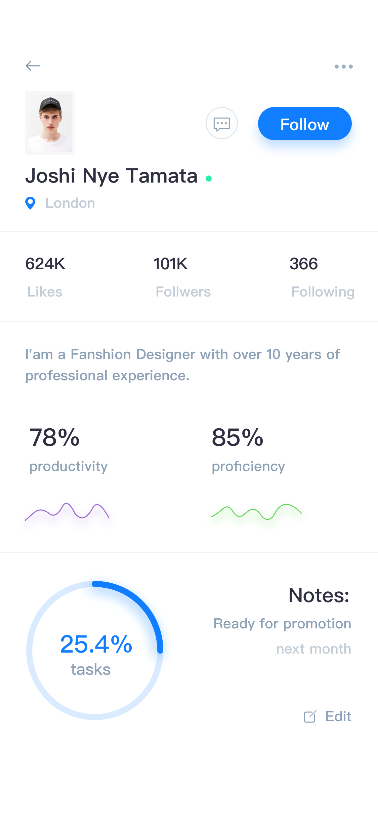The height and width of the screenshot is (819, 378).
Task: Go back using the left arrow
Action: (x=33, y=66)
